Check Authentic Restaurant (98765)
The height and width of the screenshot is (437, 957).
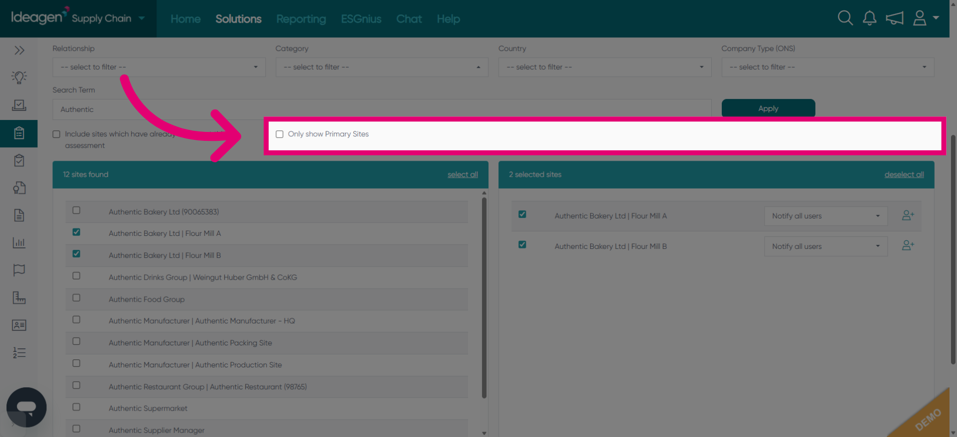[76, 385]
